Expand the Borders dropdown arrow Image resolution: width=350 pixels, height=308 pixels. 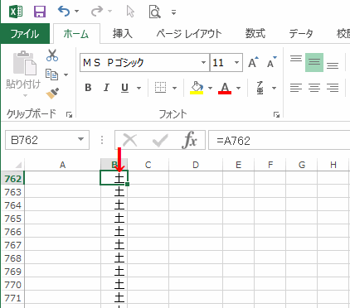[174, 88]
